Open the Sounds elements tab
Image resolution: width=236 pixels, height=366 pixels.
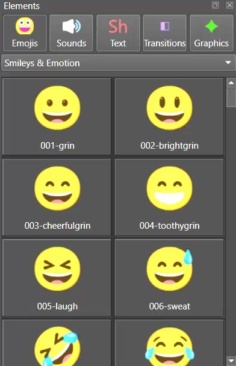coord(72,33)
